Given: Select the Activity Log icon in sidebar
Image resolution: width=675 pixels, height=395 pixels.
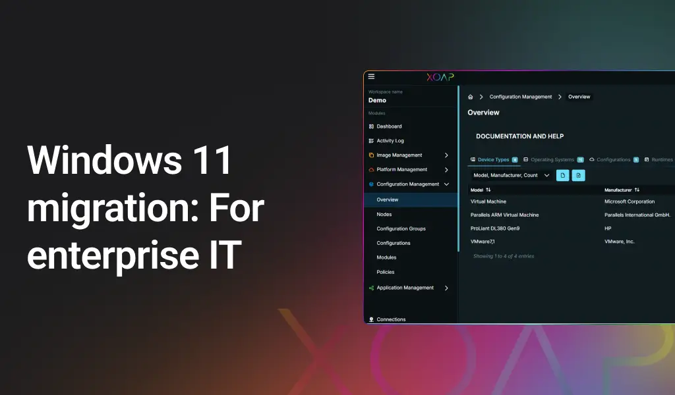Looking at the screenshot, I should coord(371,140).
